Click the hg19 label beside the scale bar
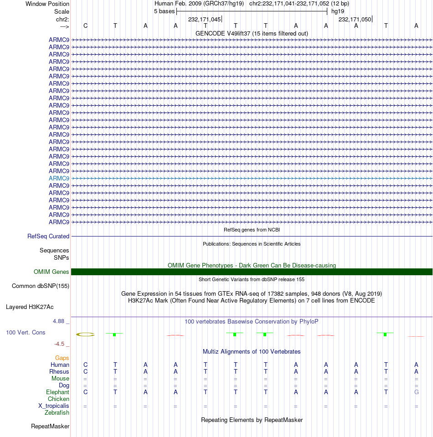The width and height of the screenshot is (433, 437). [338, 11]
